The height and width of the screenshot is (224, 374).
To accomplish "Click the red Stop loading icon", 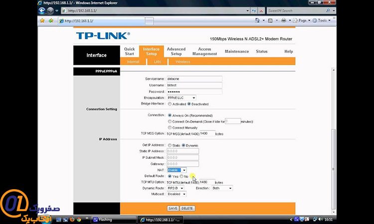I will click(261, 11).
